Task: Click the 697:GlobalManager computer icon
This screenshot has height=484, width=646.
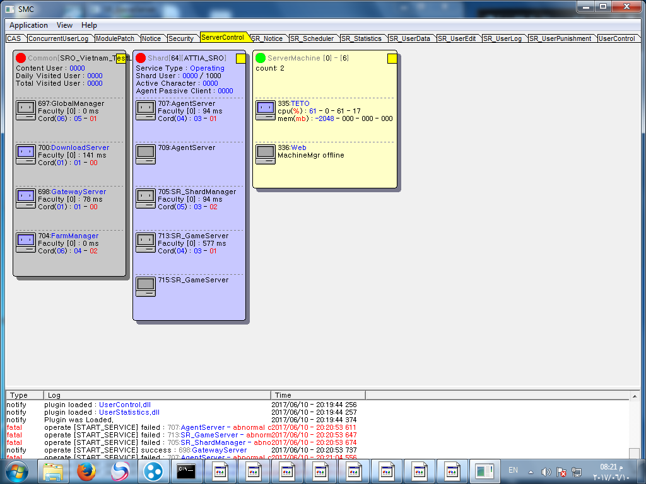Action: pos(25,110)
